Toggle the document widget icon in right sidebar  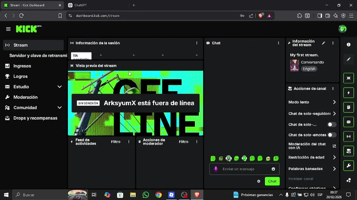(348, 107)
